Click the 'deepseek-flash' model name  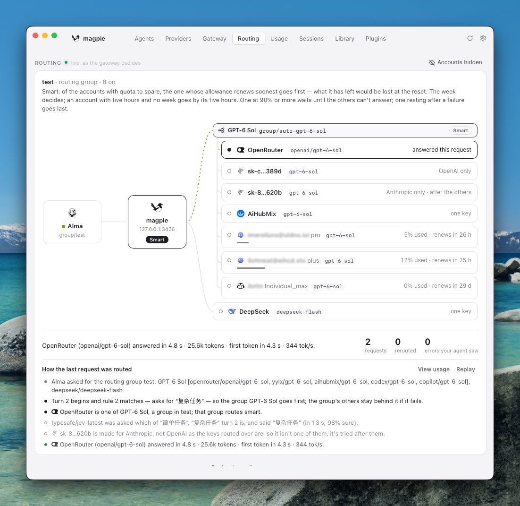(x=299, y=312)
